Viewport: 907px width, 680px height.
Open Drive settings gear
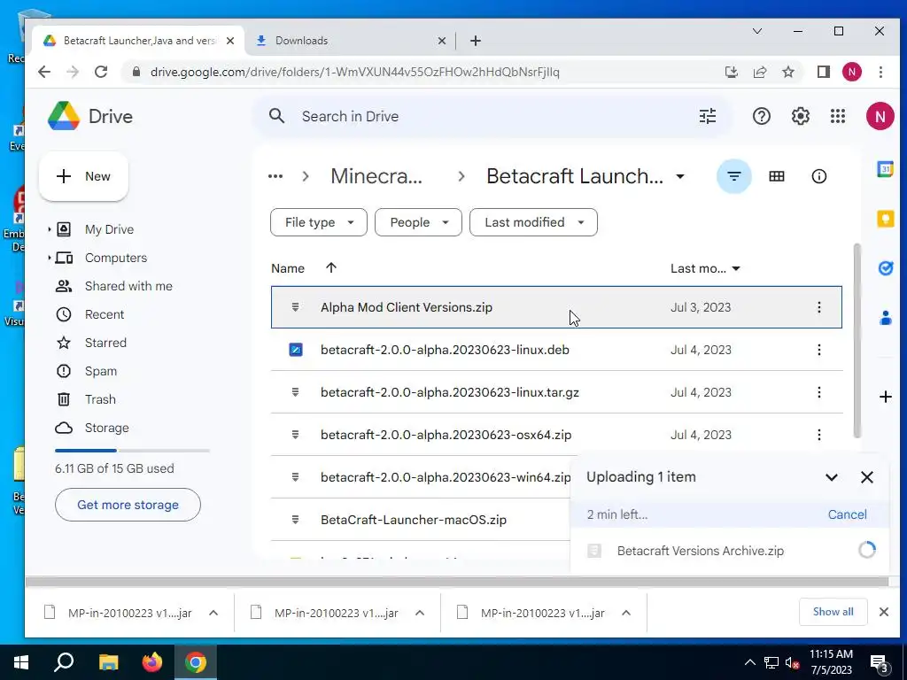click(x=800, y=116)
